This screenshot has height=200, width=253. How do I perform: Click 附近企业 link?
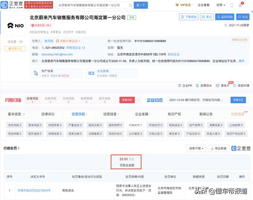174,54
